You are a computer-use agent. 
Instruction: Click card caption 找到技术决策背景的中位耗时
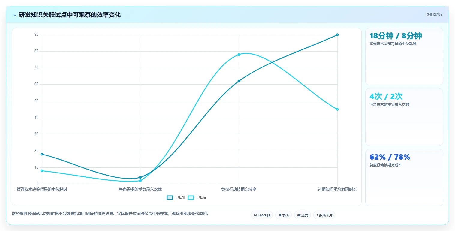(393, 44)
